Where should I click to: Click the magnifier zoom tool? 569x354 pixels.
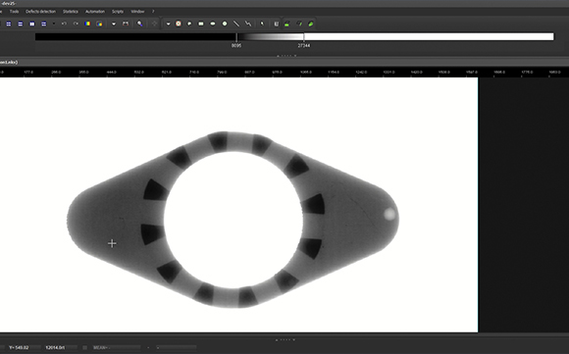tap(139, 24)
